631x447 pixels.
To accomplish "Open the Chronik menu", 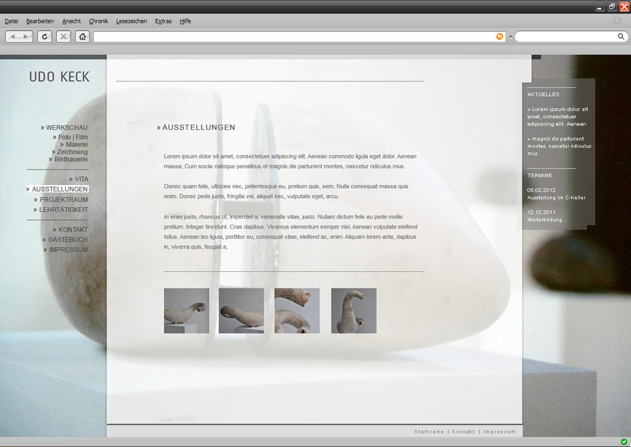I will tap(99, 21).
